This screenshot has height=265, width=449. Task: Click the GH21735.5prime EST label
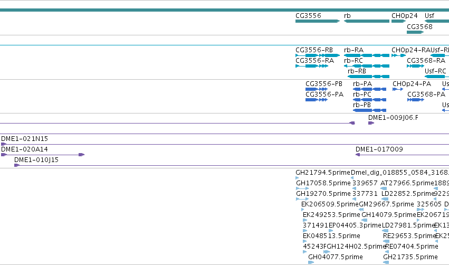click(x=410, y=257)
